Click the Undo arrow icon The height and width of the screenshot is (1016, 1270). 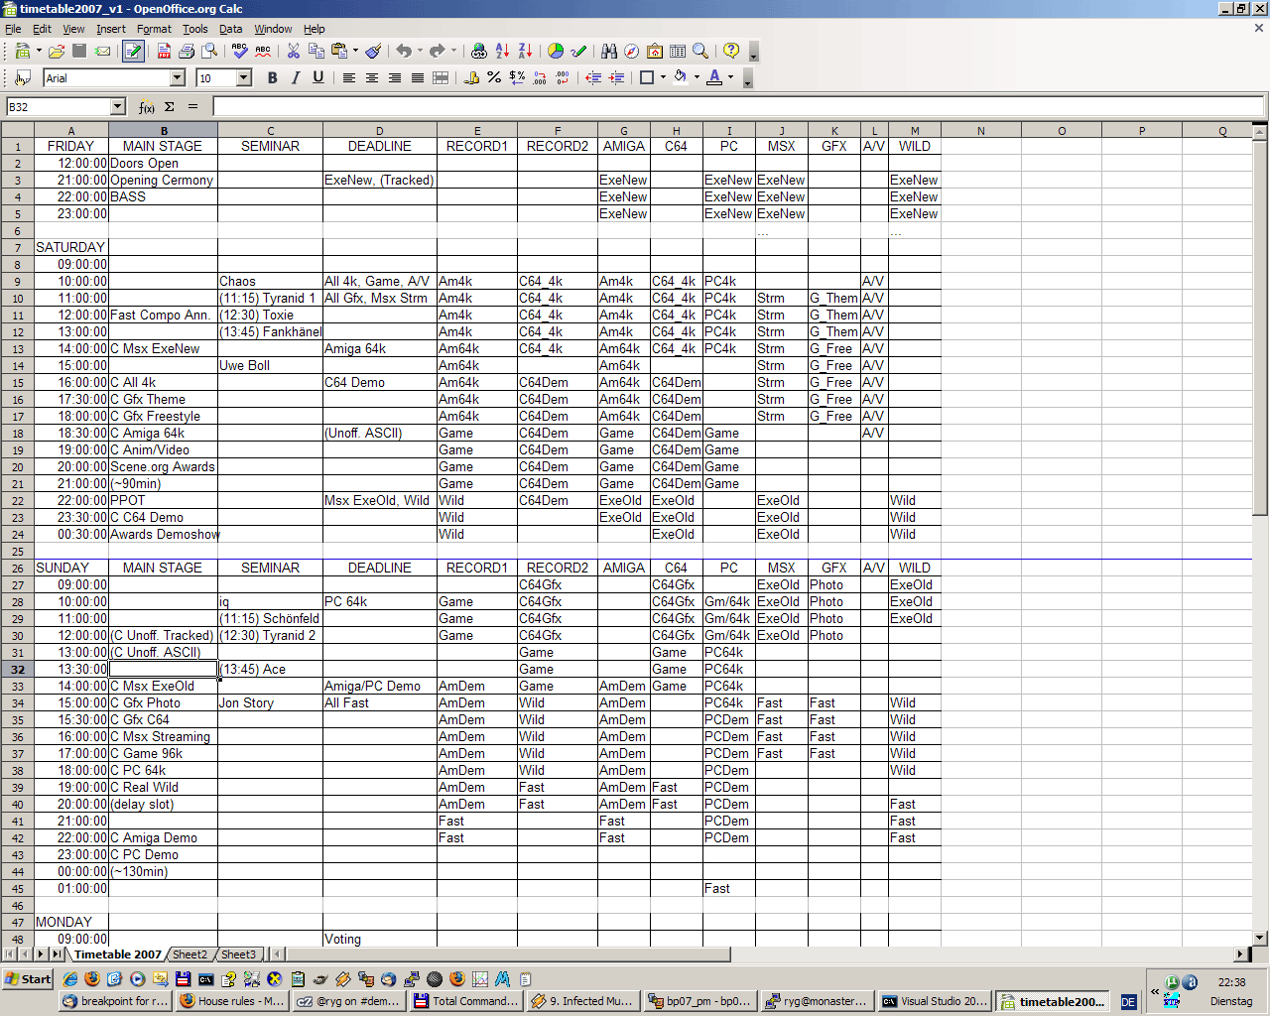404,51
